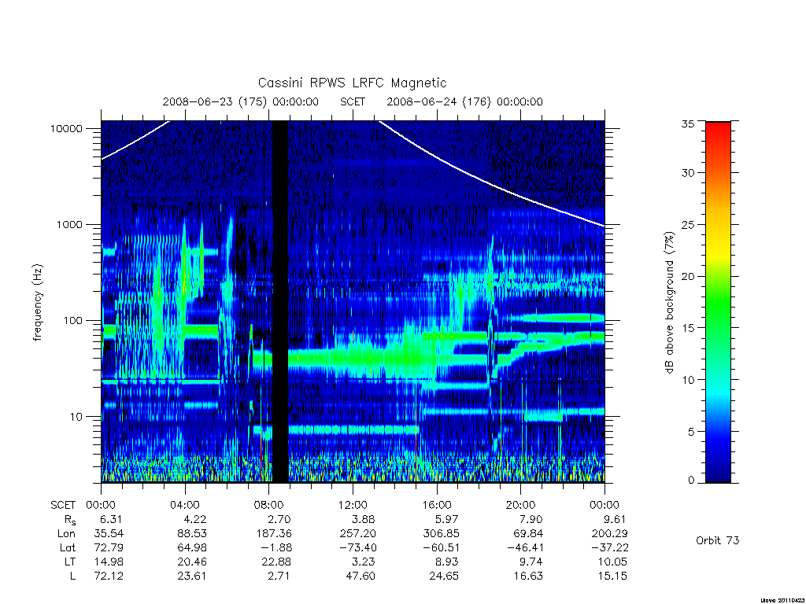Viewport: 806px width, 604px height.
Task: Click the L value 2.71
Action: [x=279, y=576]
